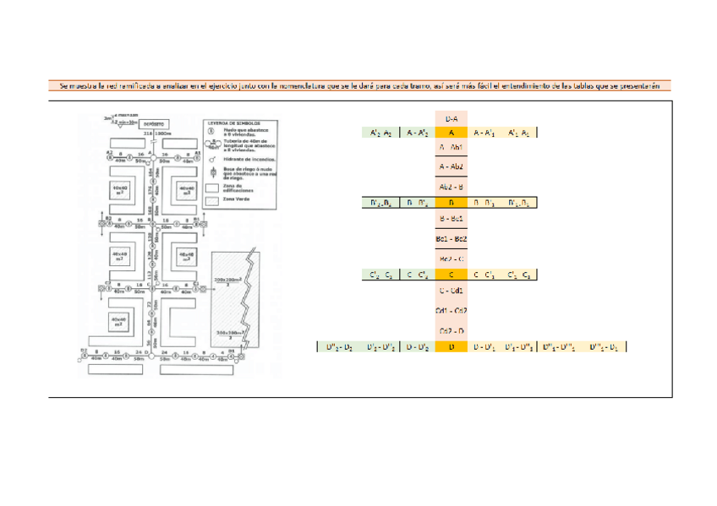Select the yellow cell 'B - B'1'

click(x=484, y=203)
